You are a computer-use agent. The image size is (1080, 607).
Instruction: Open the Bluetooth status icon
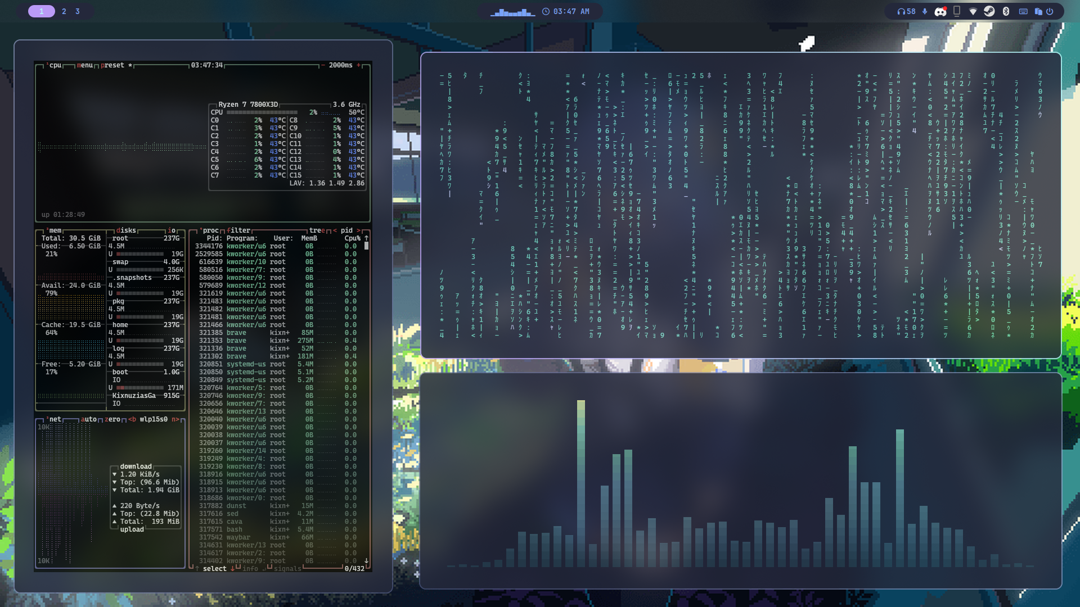point(1006,11)
